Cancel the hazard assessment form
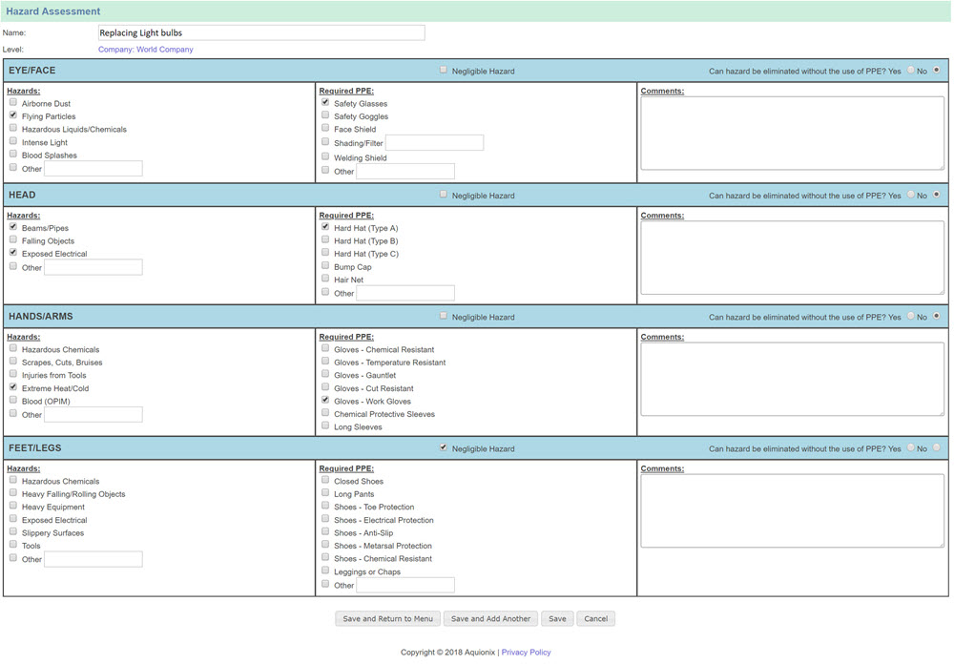 595,618
